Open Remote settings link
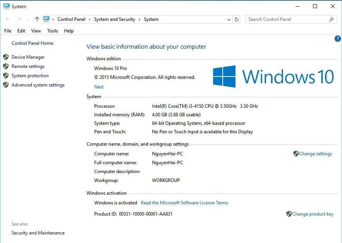This screenshot has width=342, height=243. (x=28, y=66)
